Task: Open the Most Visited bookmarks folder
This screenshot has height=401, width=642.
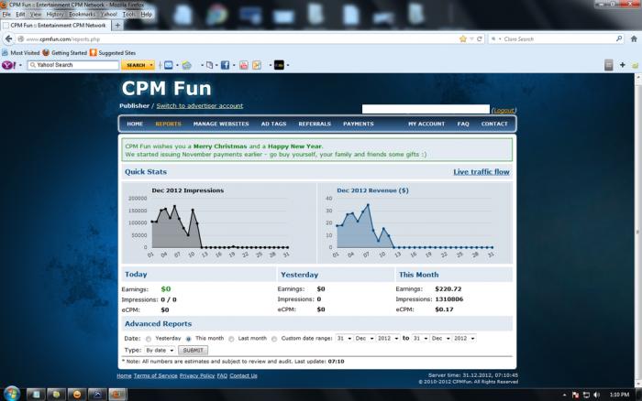Action: [20, 53]
